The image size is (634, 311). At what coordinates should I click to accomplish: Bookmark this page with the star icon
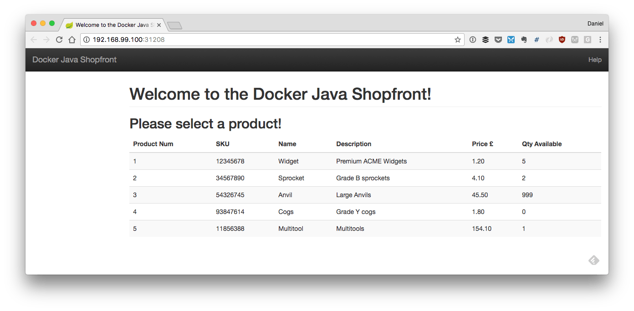tap(457, 40)
